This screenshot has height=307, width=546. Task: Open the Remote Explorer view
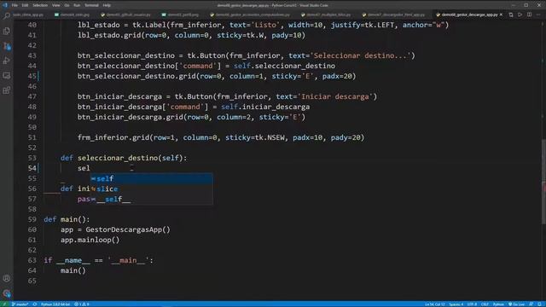7,76
